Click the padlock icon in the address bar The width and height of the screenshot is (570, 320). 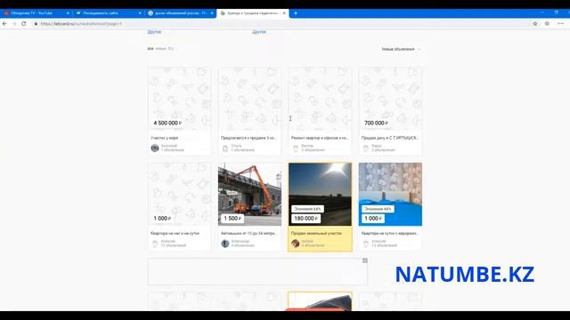coord(36,24)
